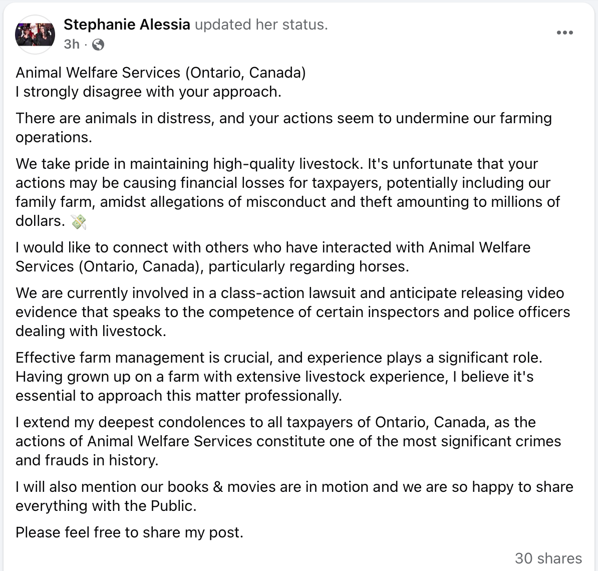Click the line starting 'There are animals in distress'
The height and width of the screenshot is (571, 598).
[283, 118]
